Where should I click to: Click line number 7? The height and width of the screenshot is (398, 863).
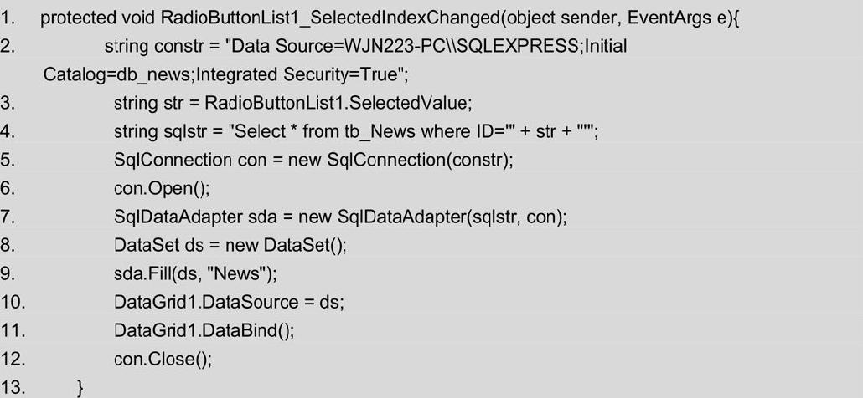coord(8,217)
